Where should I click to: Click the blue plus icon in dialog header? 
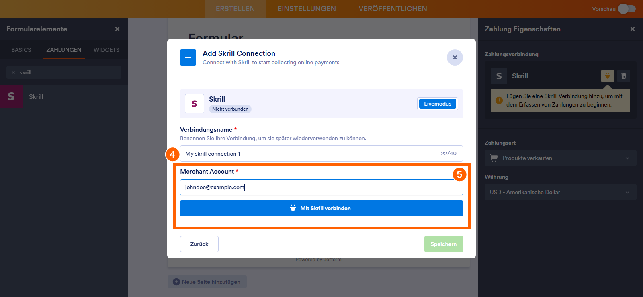(x=188, y=57)
